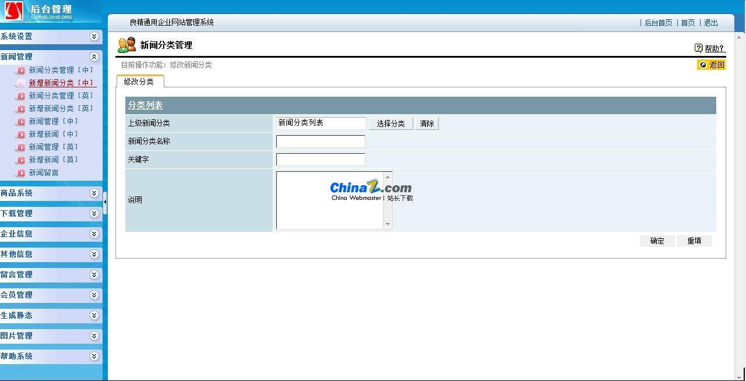Click the arrow icon beside 新闻留言

pyautogui.click(x=21, y=173)
